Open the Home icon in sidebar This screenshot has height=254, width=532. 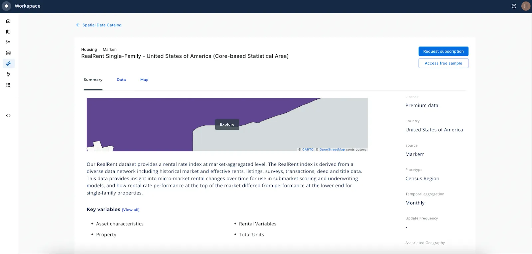8,21
